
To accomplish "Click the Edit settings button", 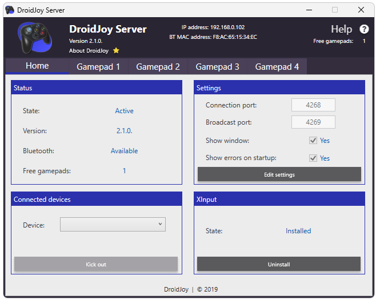I will click(279, 174).
